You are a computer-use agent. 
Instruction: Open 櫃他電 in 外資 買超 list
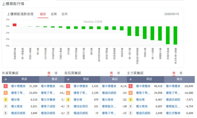tap(15, 100)
